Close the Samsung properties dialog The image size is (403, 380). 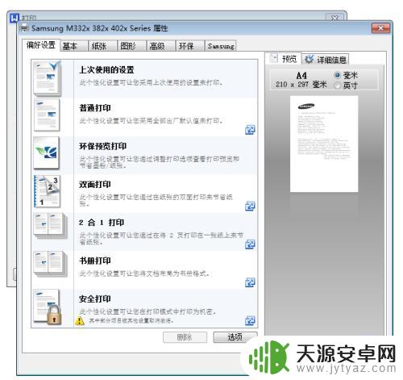[x=380, y=28]
